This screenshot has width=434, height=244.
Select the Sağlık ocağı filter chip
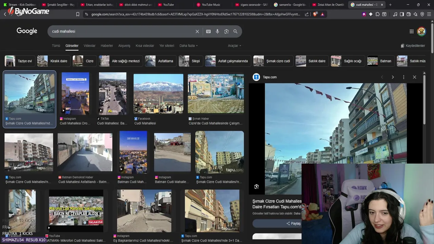tap(348, 61)
